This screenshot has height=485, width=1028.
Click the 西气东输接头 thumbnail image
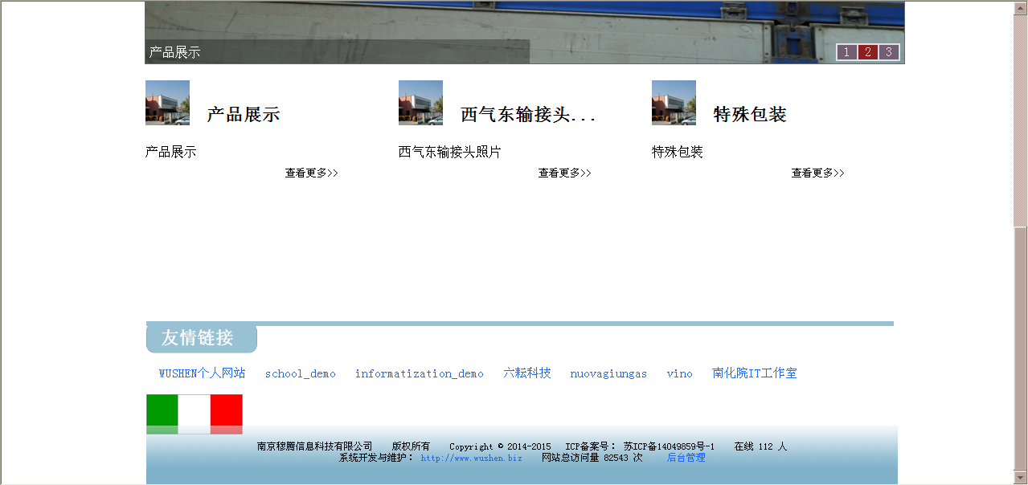coord(420,103)
